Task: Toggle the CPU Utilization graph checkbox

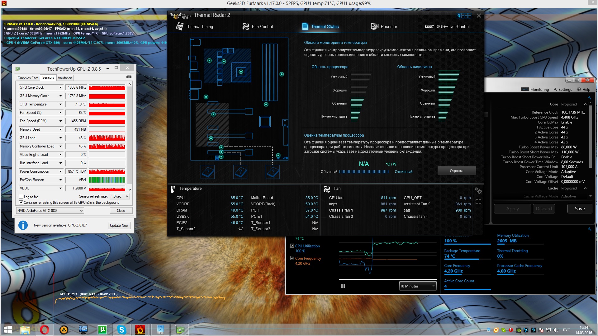Action: [292, 246]
